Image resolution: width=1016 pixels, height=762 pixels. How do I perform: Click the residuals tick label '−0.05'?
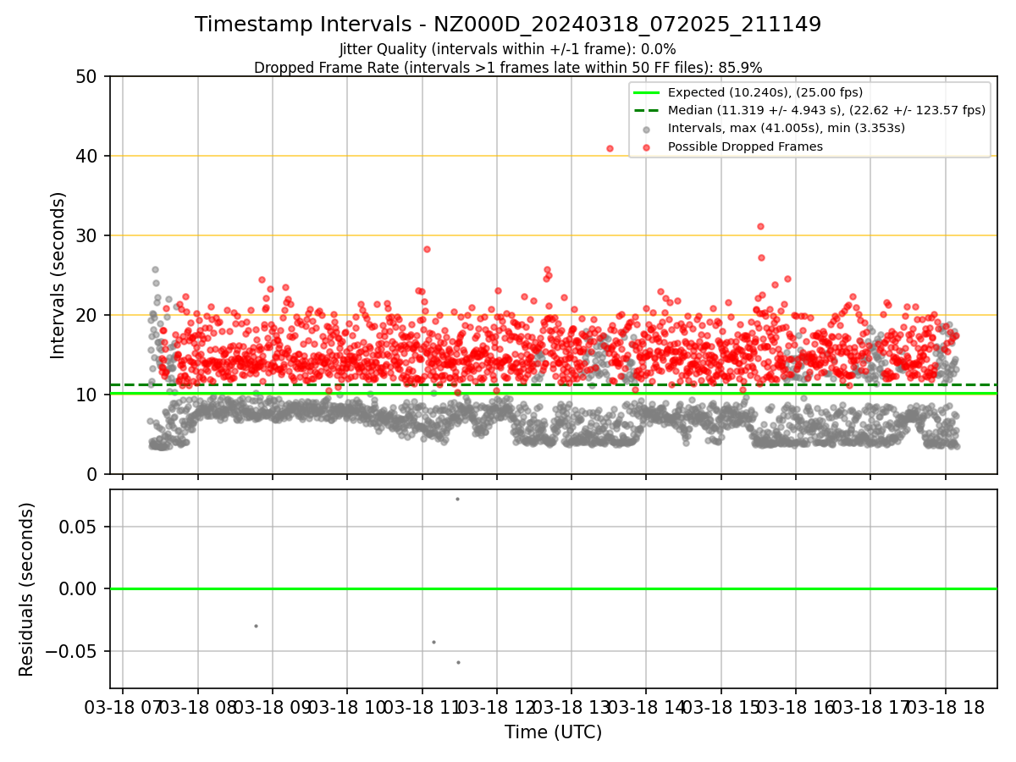(x=73, y=652)
